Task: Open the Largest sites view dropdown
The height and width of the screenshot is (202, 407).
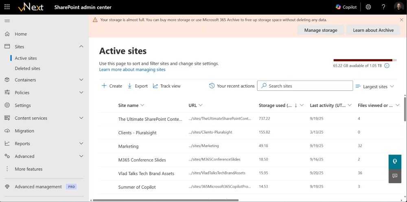Action: tap(375, 87)
